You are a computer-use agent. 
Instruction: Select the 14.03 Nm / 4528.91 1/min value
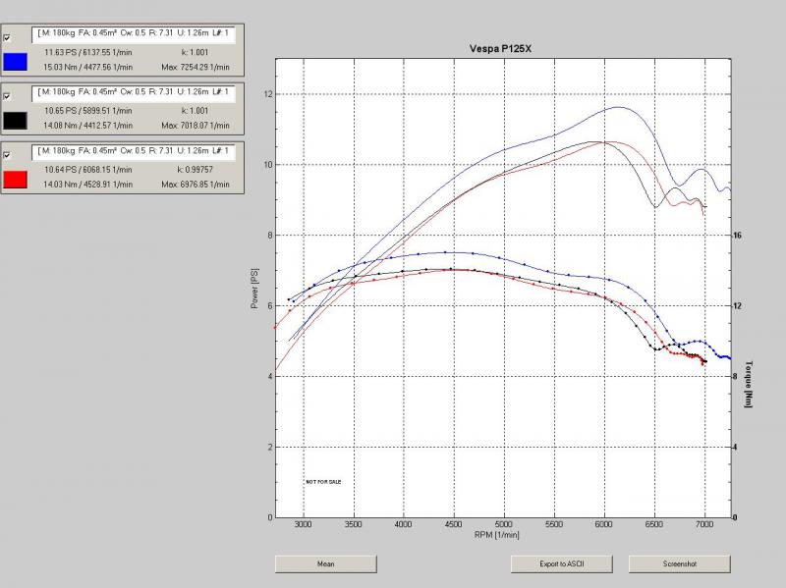pyautogui.click(x=87, y=185)
